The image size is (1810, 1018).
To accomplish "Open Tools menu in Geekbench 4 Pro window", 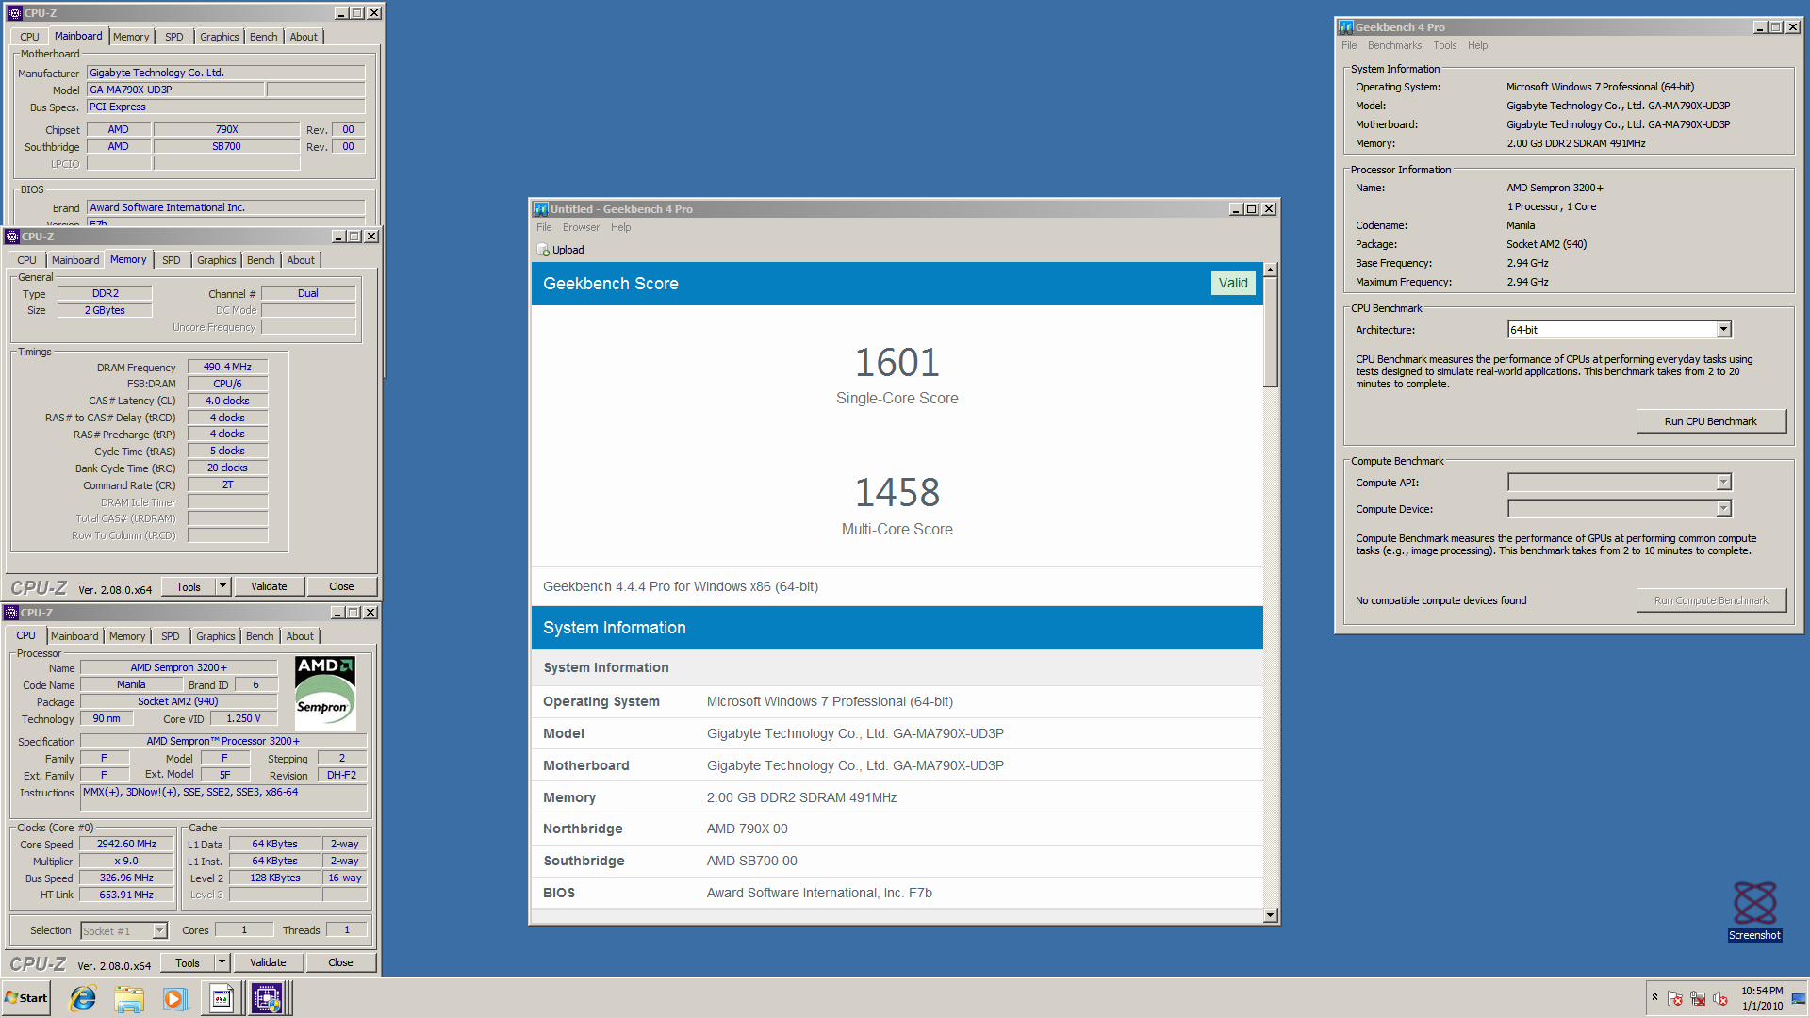I will (1444, 45).
